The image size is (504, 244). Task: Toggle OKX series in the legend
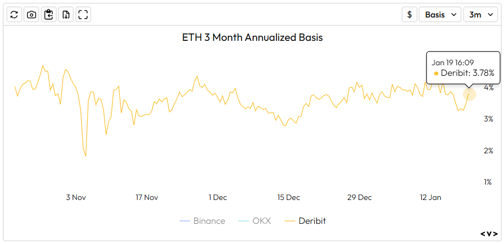pyautogui.click(x=255, y=221)
